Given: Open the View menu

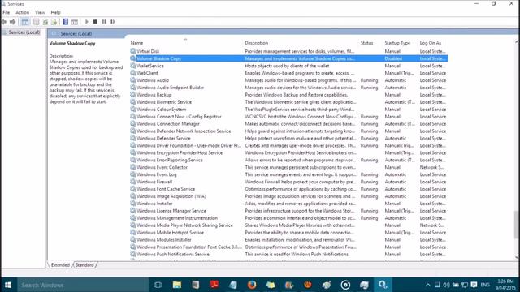Looking at the screenshot, I should 40,13.
